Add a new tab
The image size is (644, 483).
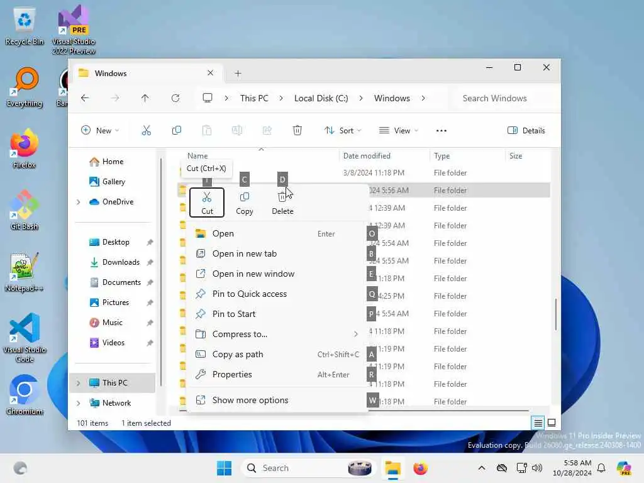click(x=238, y=74)
